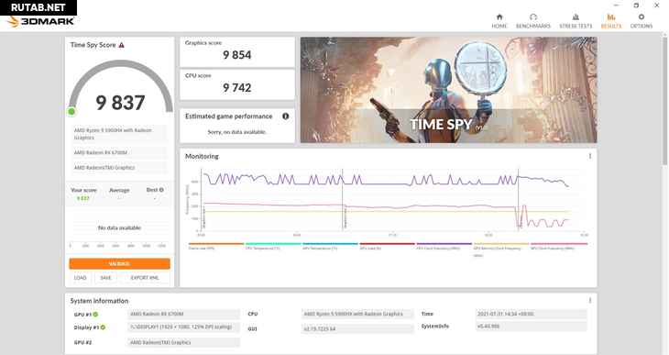The image size is (669, 355).
Task: Toggle CPU Clock Frequency legend series
Action: (444, 246)
